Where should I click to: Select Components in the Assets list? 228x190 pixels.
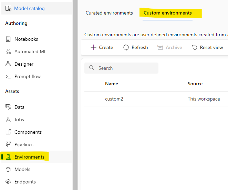tap(28, 132)
